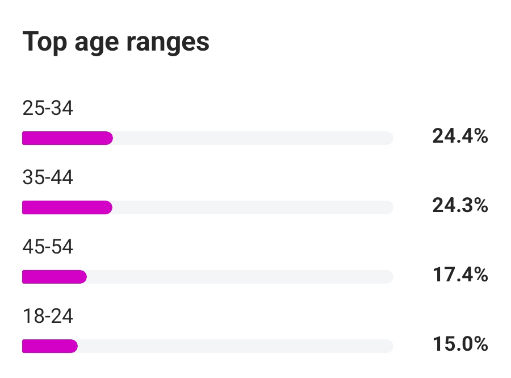The image size is (511, 378).
Task: Select the 24.3% percentage value
Action: click(x=459, y=206)
